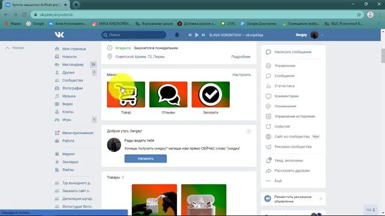Click the Музыка note icon
This screenshot has height=216, width=385.
coord(57,96)
